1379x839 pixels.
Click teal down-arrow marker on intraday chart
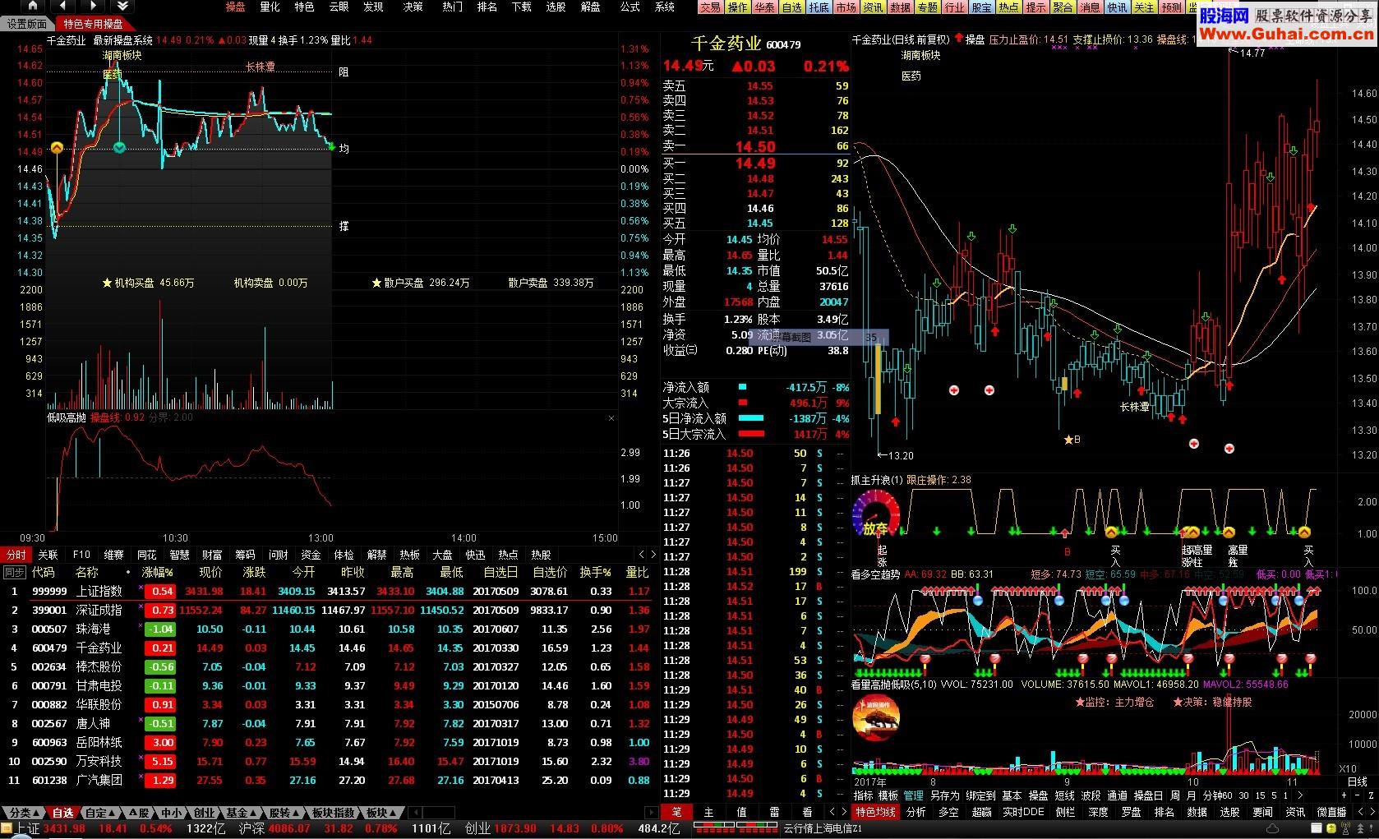coord(119,147)
